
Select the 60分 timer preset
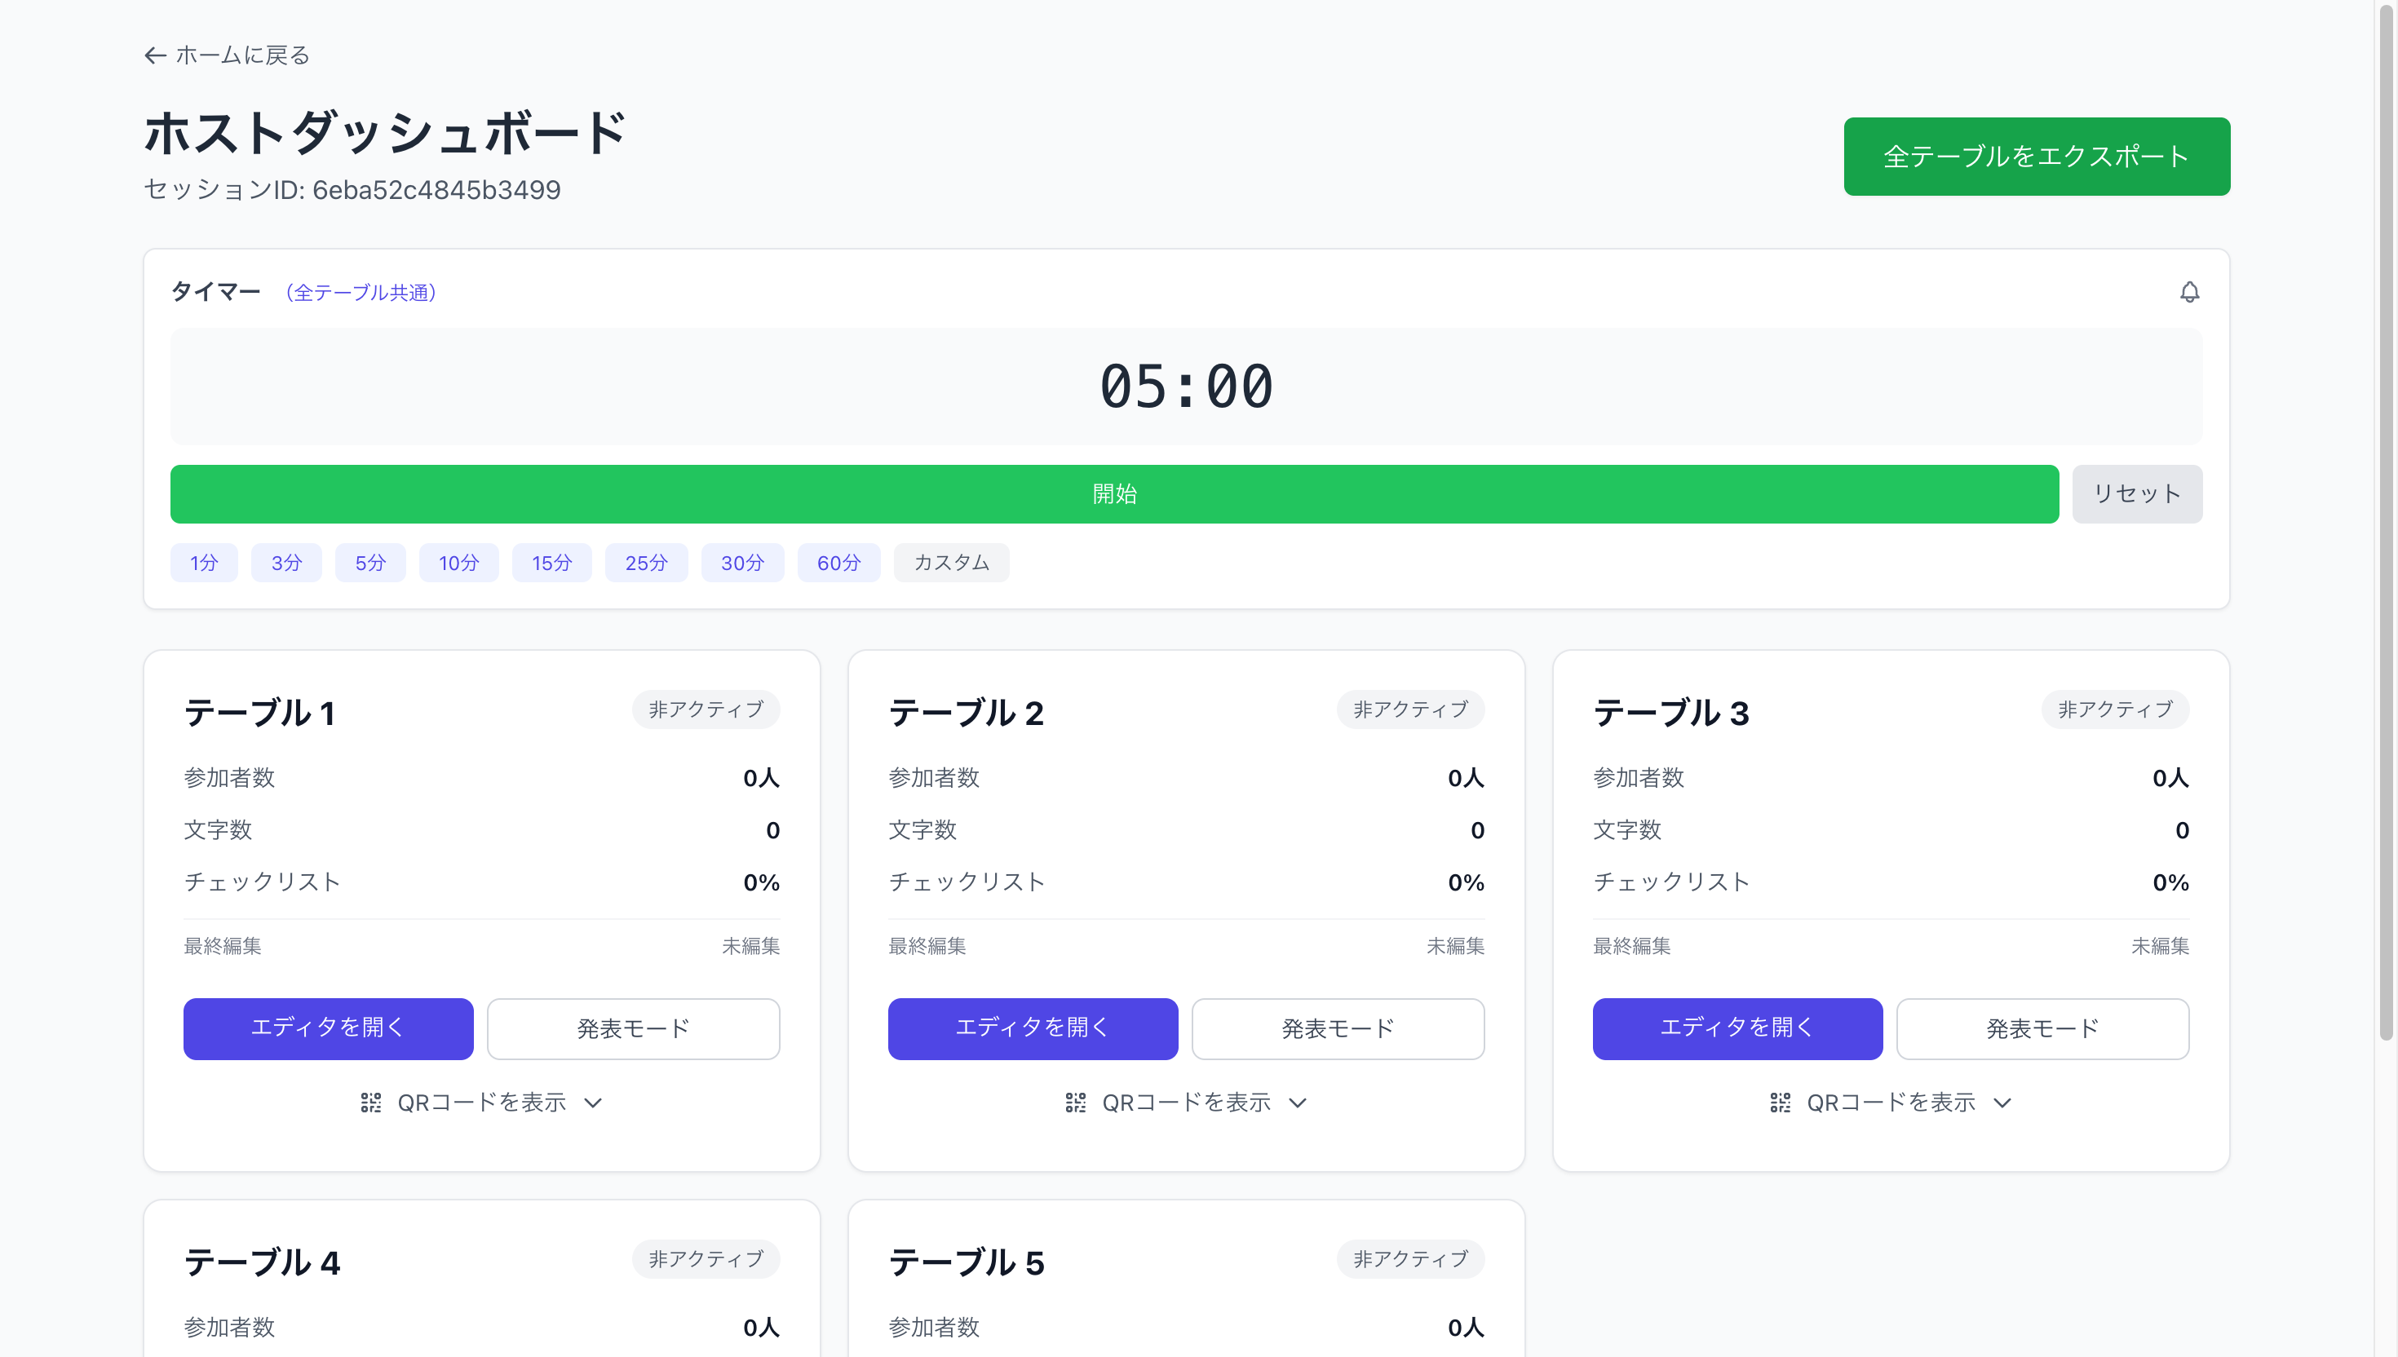click(838, 562)
